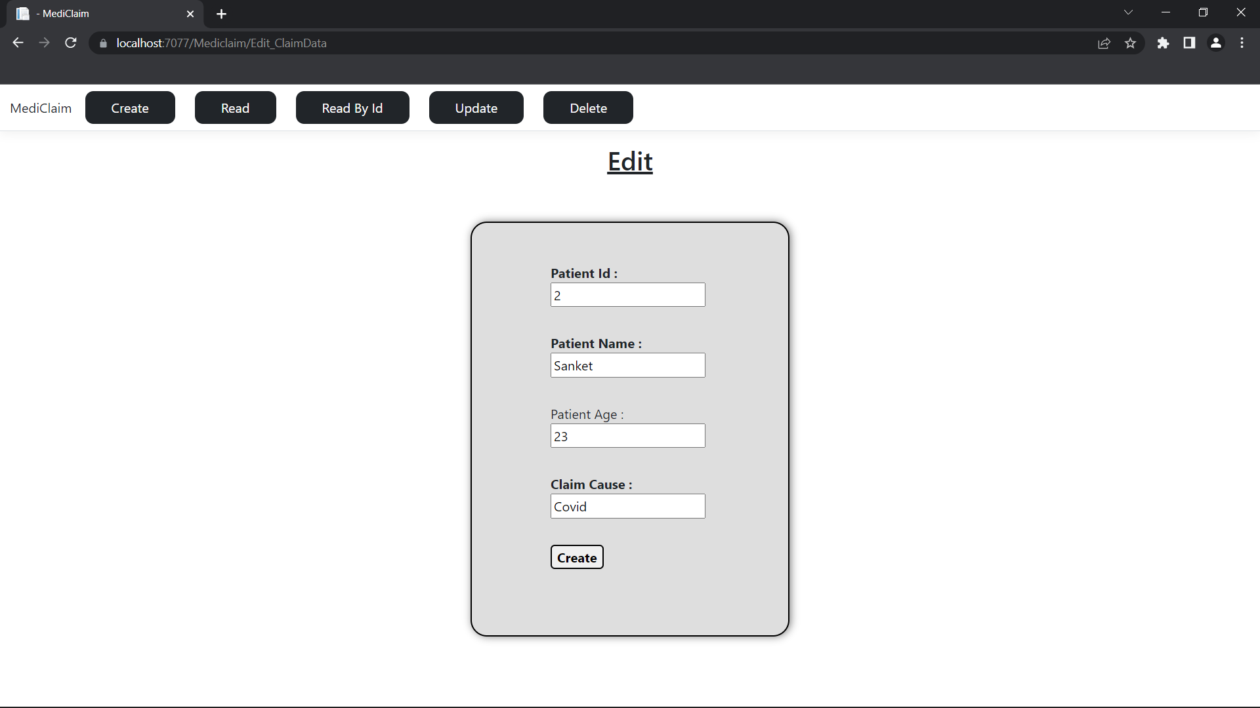This screenshot has width=1260, height=708.
Task: Click the bookmark star icon
Action: coord(1130,43)
